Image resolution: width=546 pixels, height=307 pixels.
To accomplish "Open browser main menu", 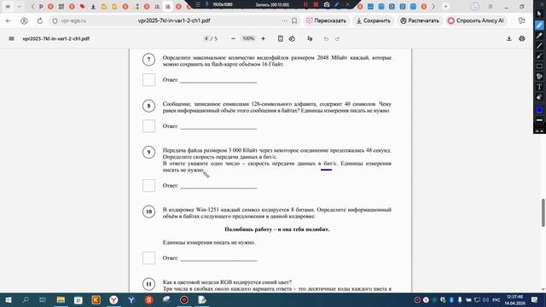I will [491, 6].
